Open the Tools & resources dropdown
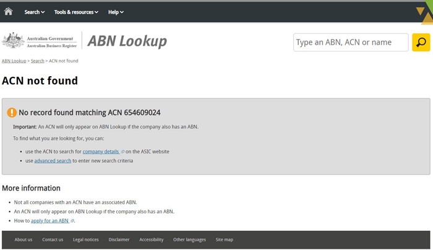 pos(76,12)
